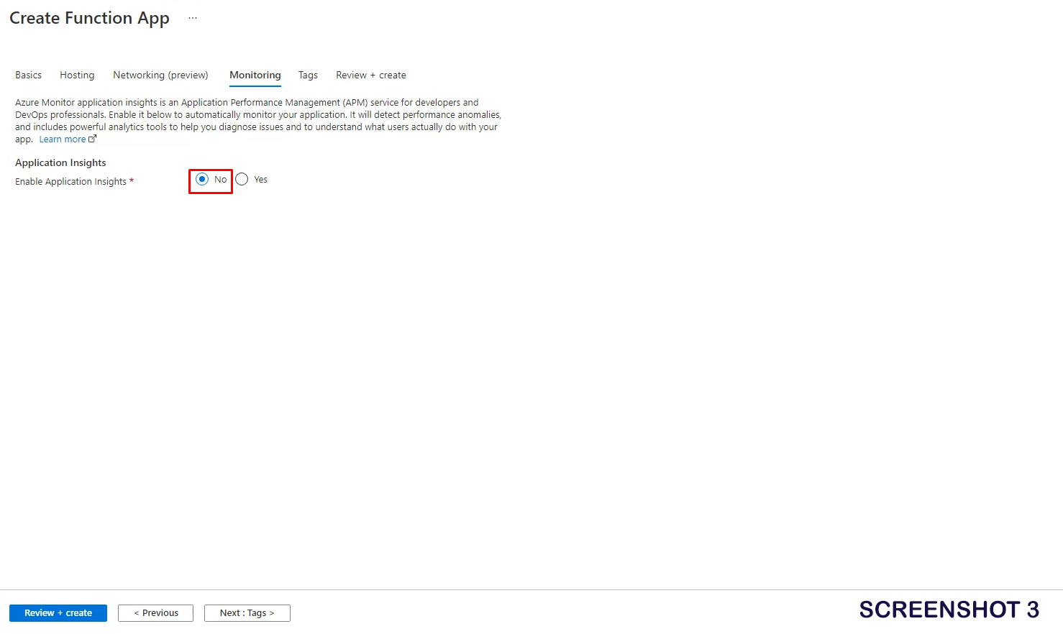This screenshot has height=634, width=1063.
Task: Click the Next : Tags button
Action: (x=247, y=613)
